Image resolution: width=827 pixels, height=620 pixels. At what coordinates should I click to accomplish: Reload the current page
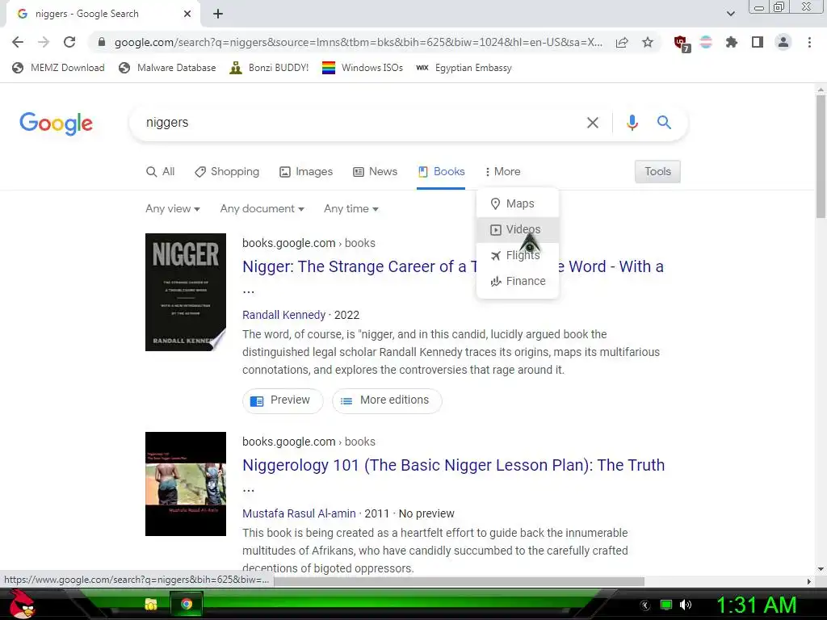69,42
